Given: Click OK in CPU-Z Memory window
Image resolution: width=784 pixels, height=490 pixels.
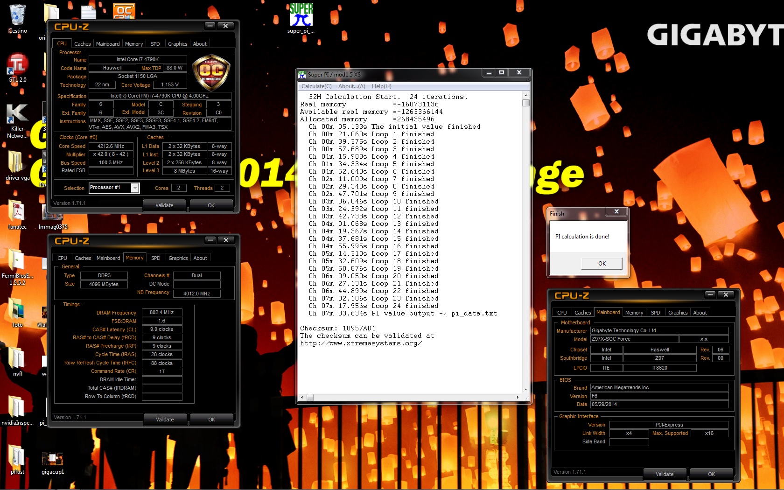Looking at the screenshot, I should click(x=212, y=420).
